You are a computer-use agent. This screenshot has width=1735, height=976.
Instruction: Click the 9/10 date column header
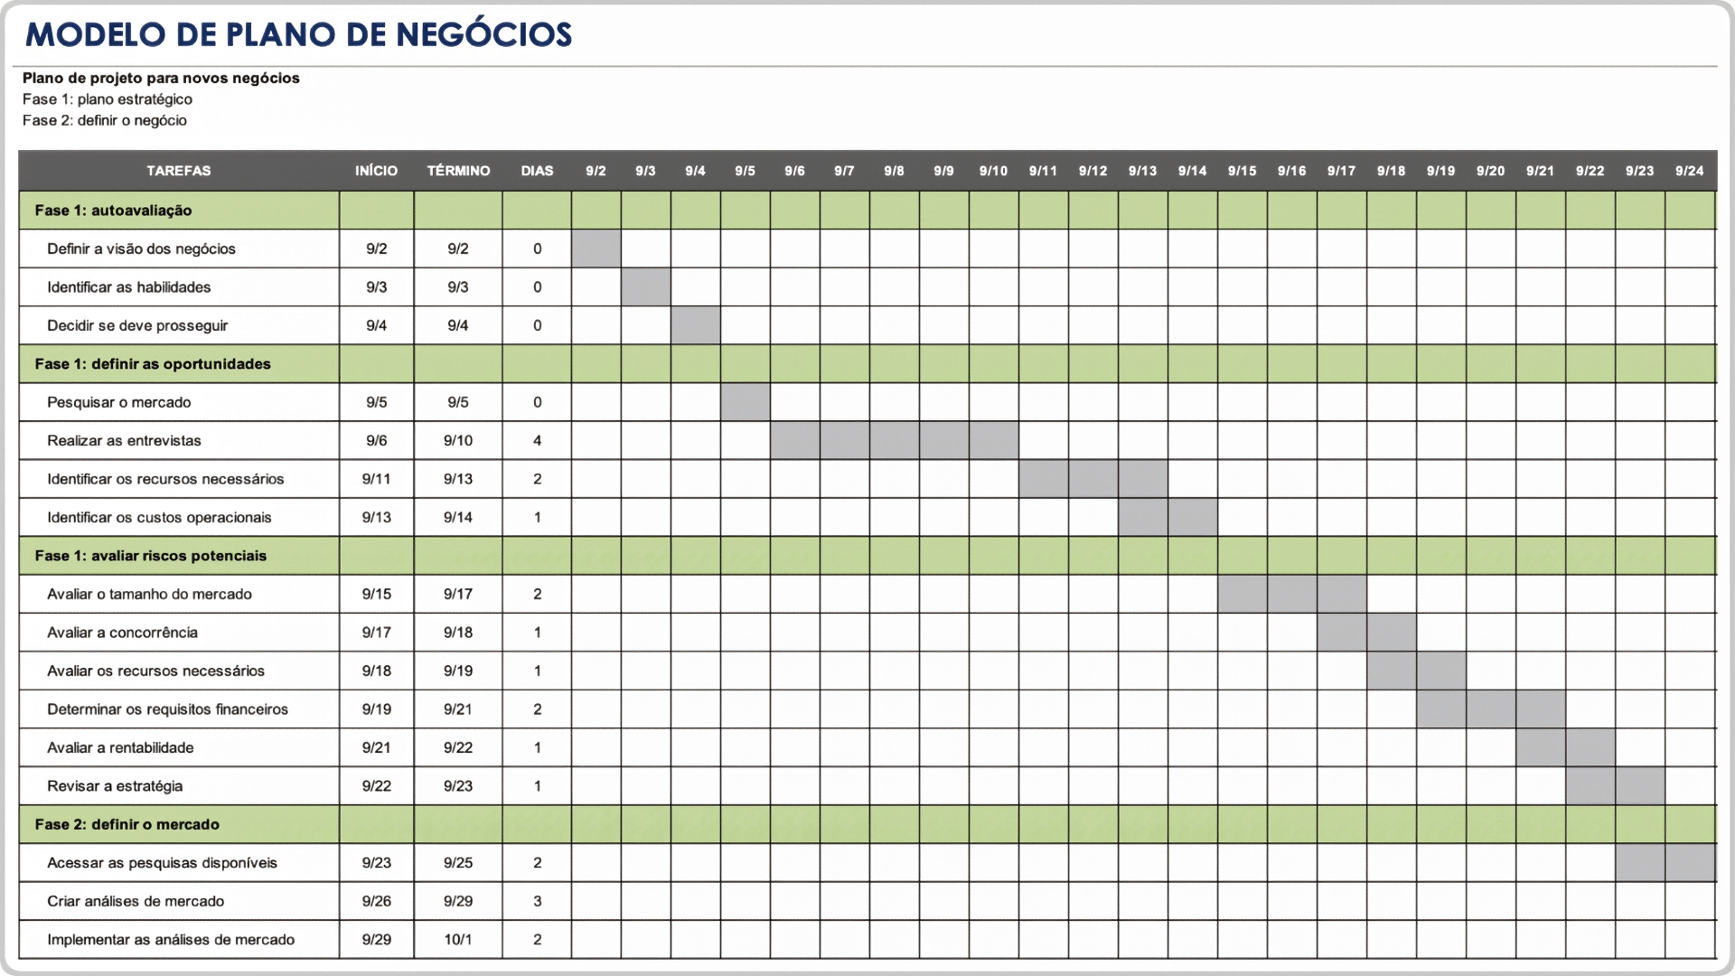tap(993, 171)
